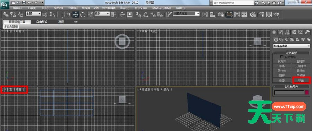This screenshot has width=313, height=131.
Task: Click the Save floppy-disk icon
Action: point(24,3)
